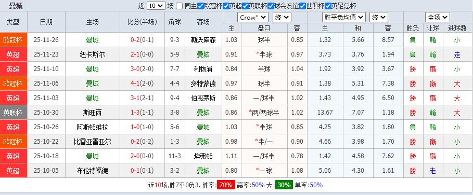Viewport: 473px width, 195px height.
Task: Open the 利物浦 team link
Action: click(203, 69)
